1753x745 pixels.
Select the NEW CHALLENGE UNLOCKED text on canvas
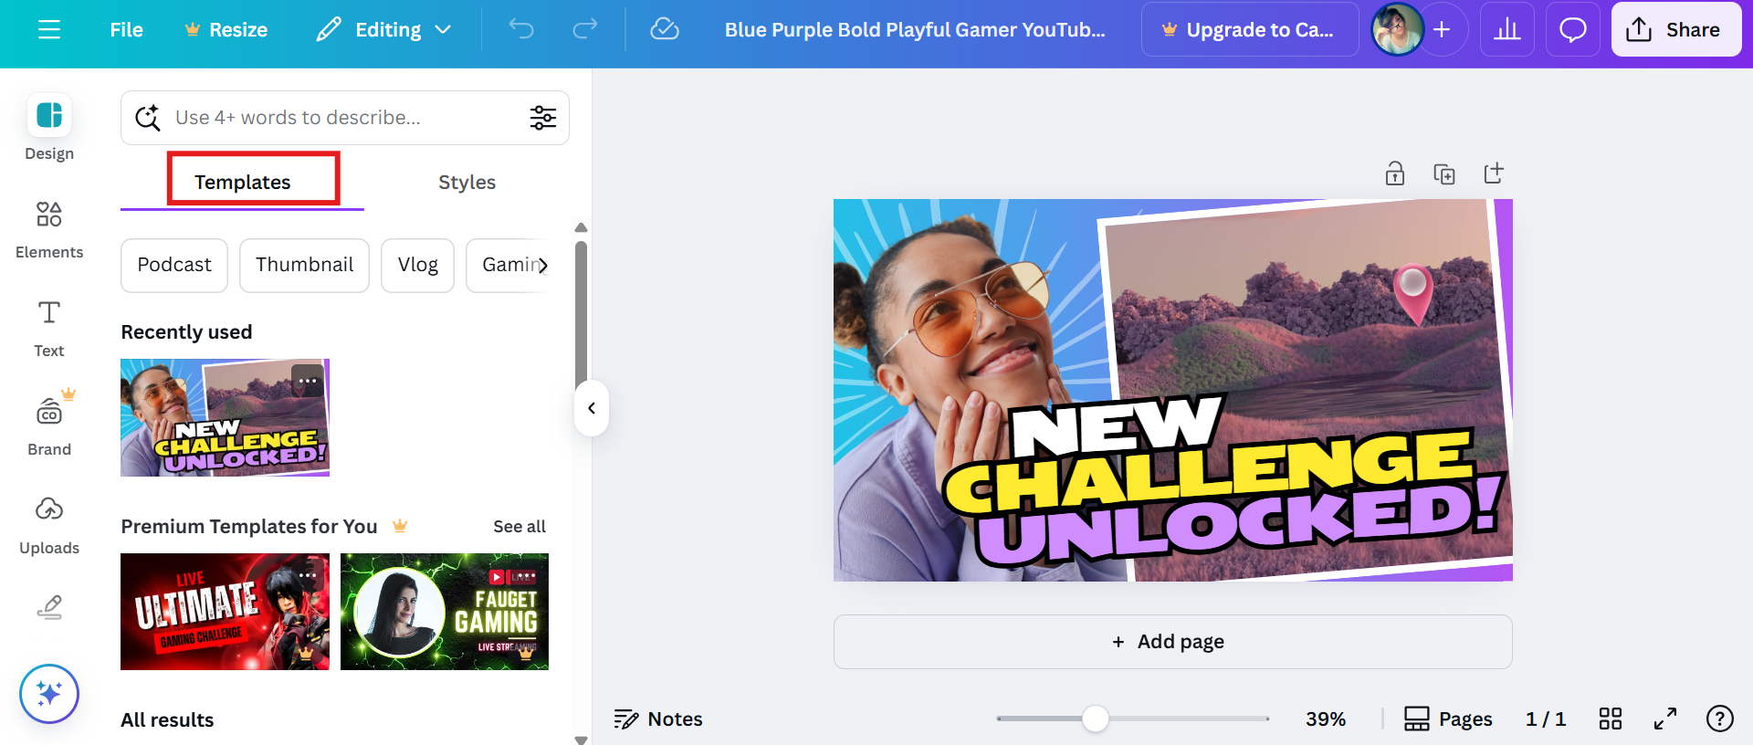(x=1222, y=479)
